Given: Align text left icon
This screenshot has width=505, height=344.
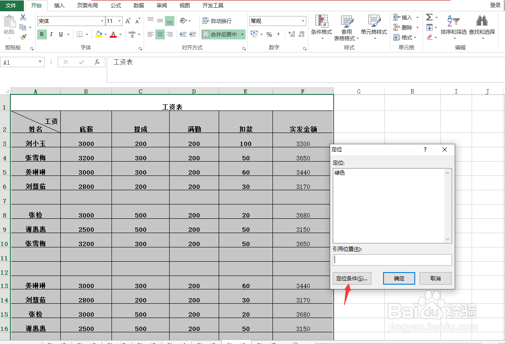Looking at the screenshot, I should point(151,34).
